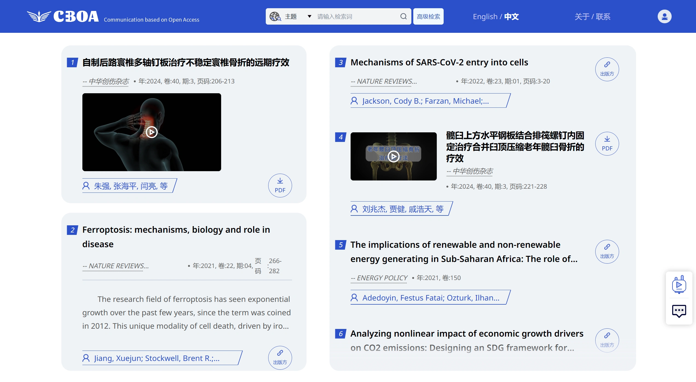Download PDF of the acetabular fracture article
This screenshot has width=696, height=382.
(607, 144)
